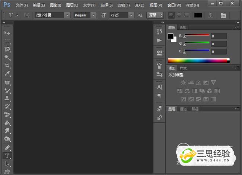Click the text color swatch in options bar
Image resolution: width=242 pixels, height=175 pixels.
pyautogui.click(x=198, y=15)
